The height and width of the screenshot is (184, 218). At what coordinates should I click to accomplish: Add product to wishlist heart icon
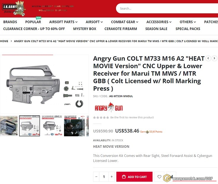pyautogui.click(x=159, y=177)
